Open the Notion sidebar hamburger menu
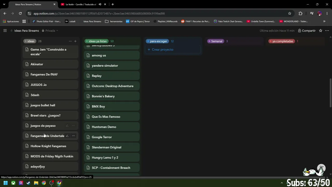 point(5,31)
